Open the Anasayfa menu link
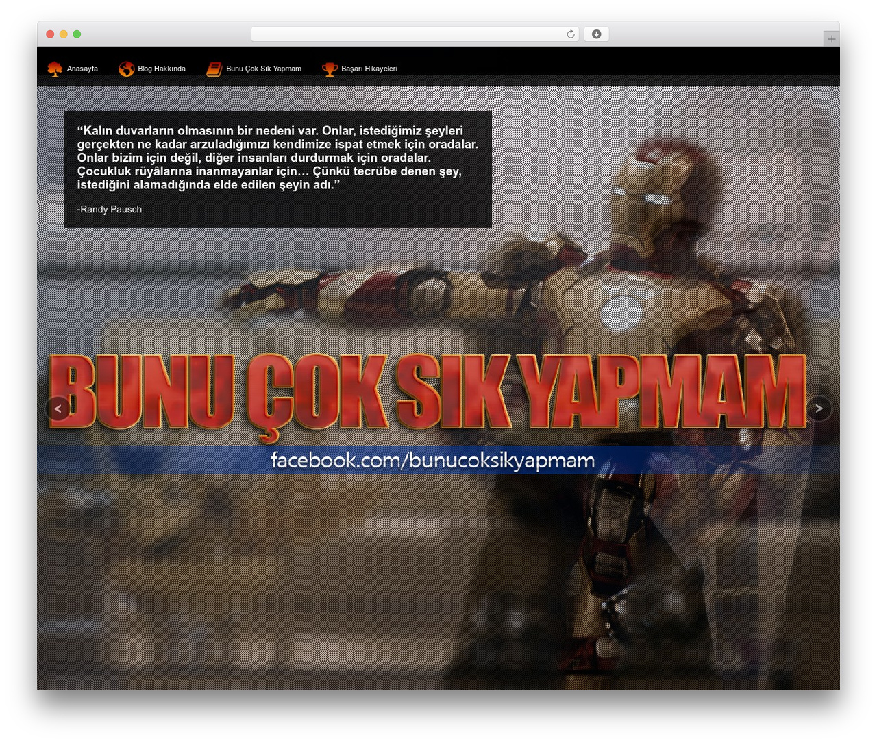 click(x=82, y=69)
